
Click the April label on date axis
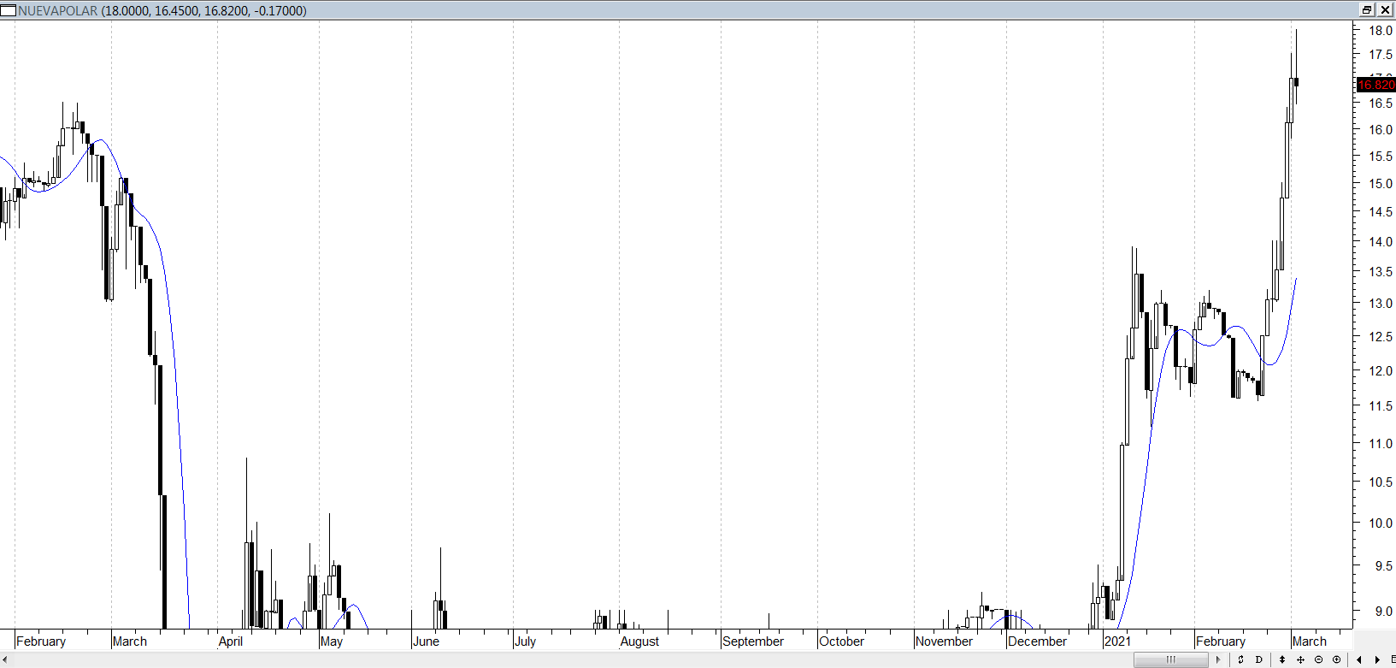[x=231, y=641]
